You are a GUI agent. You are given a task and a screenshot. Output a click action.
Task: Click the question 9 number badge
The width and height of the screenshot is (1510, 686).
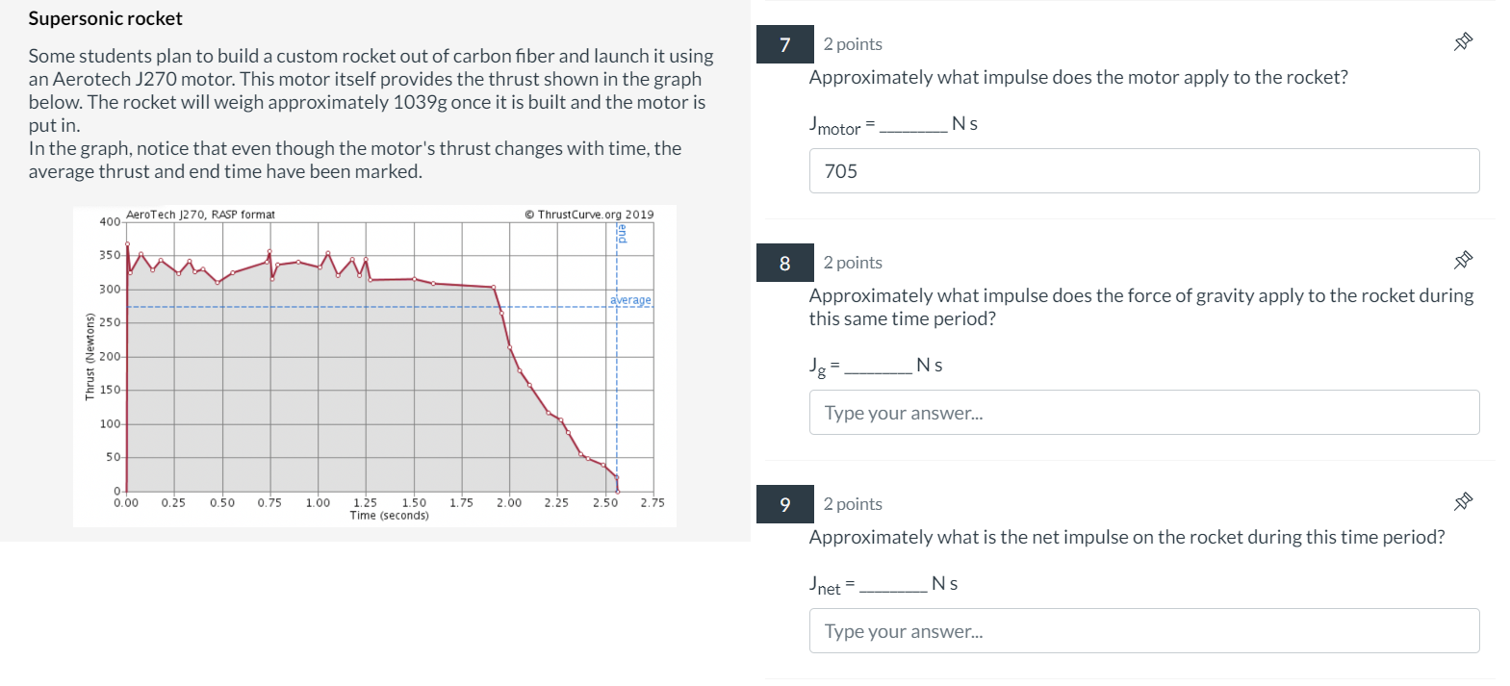(x=784, y=503)
